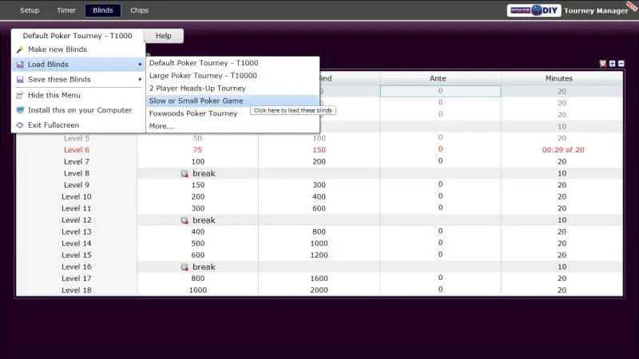
Task: Click big blind 200 on Level 7
Action: 319,162
